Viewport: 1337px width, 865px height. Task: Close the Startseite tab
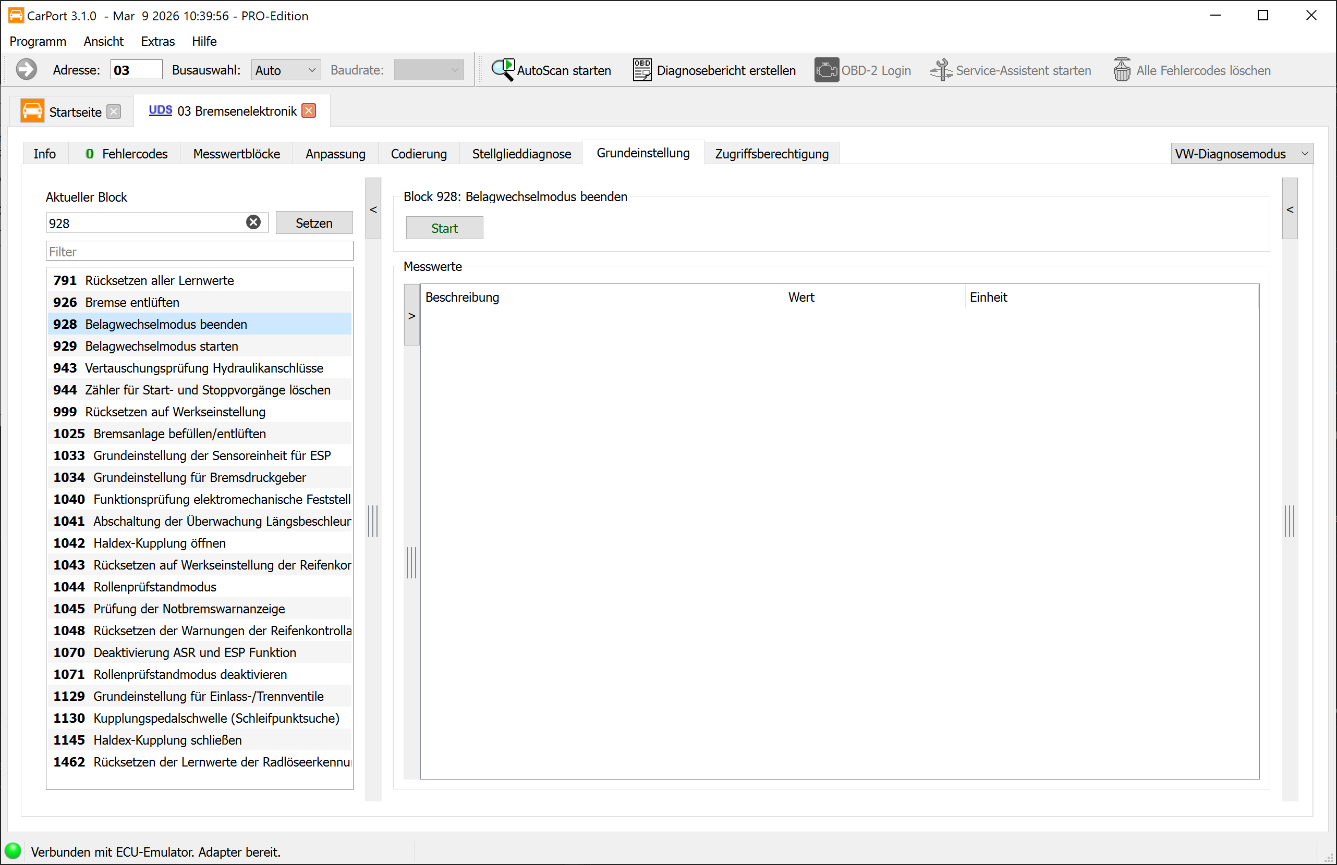click(114, 112)
